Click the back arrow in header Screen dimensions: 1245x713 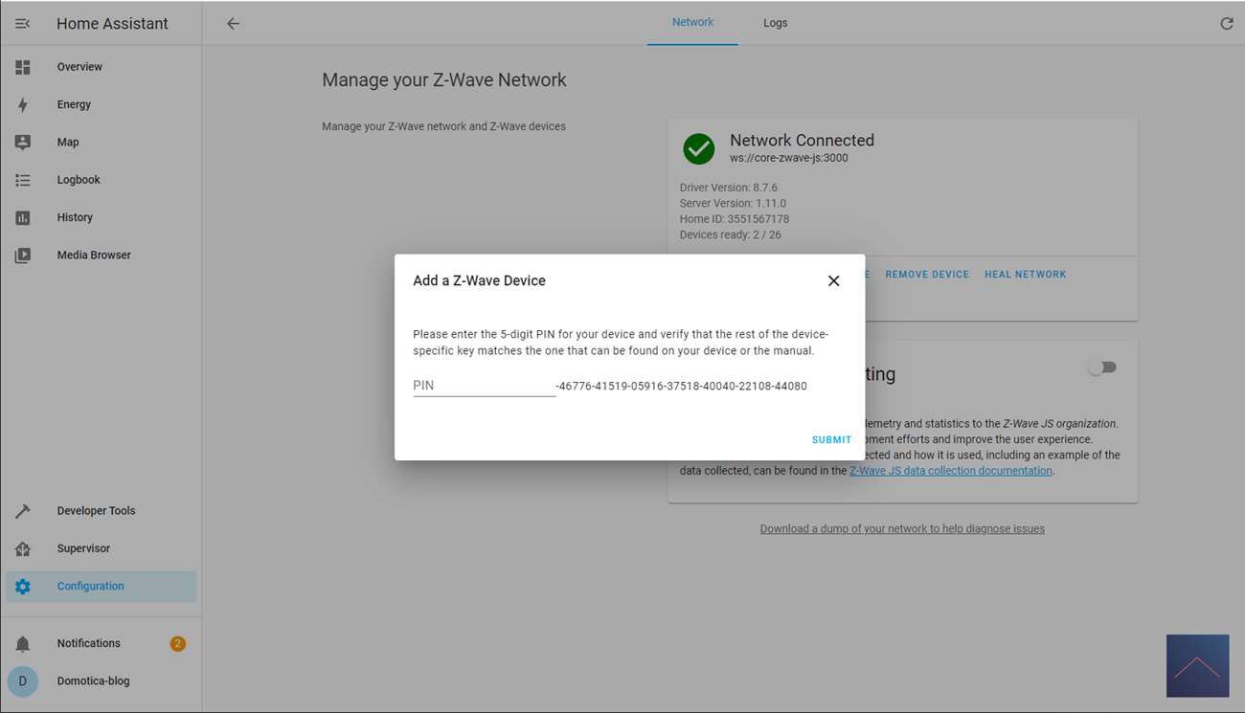(x=233, y=24)
